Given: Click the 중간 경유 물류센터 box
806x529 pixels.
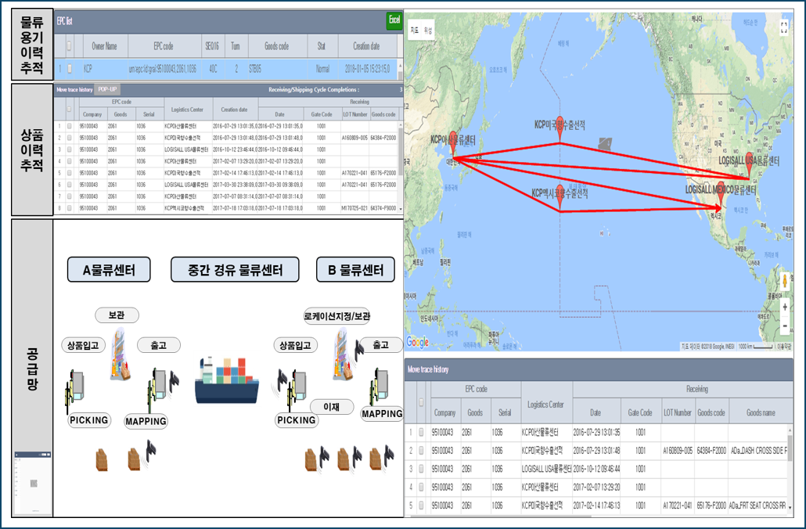Looking at the screenshot, I should (x=235, y=270).
